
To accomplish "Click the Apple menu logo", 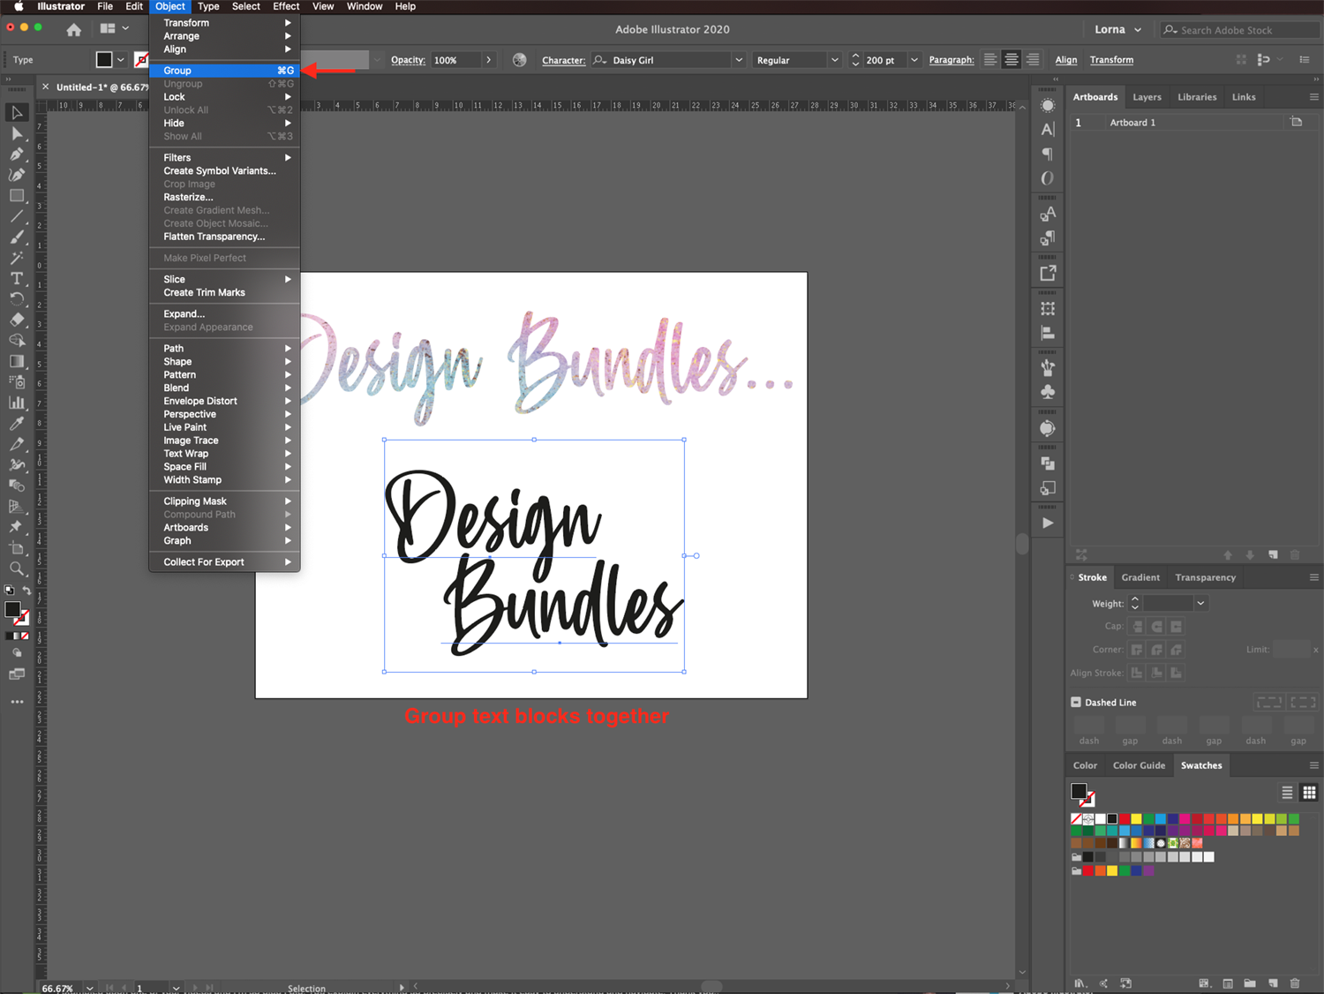I will (x=19, y=6).
